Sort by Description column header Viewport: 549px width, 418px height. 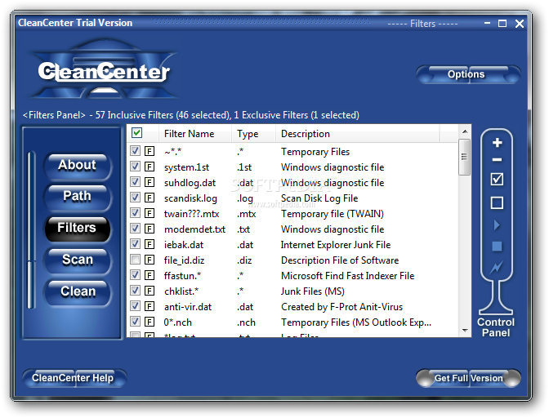pos(358,134)
